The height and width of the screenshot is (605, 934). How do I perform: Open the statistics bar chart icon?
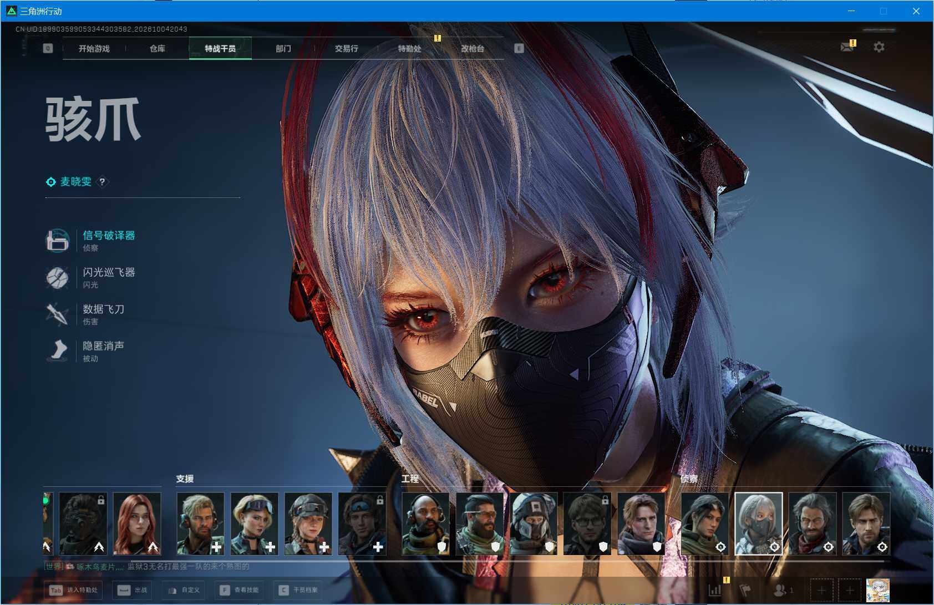click(715, 589)
